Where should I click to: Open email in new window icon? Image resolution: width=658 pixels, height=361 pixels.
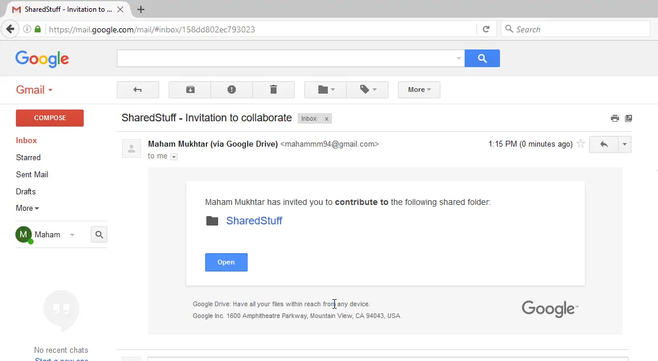(628, 118)
